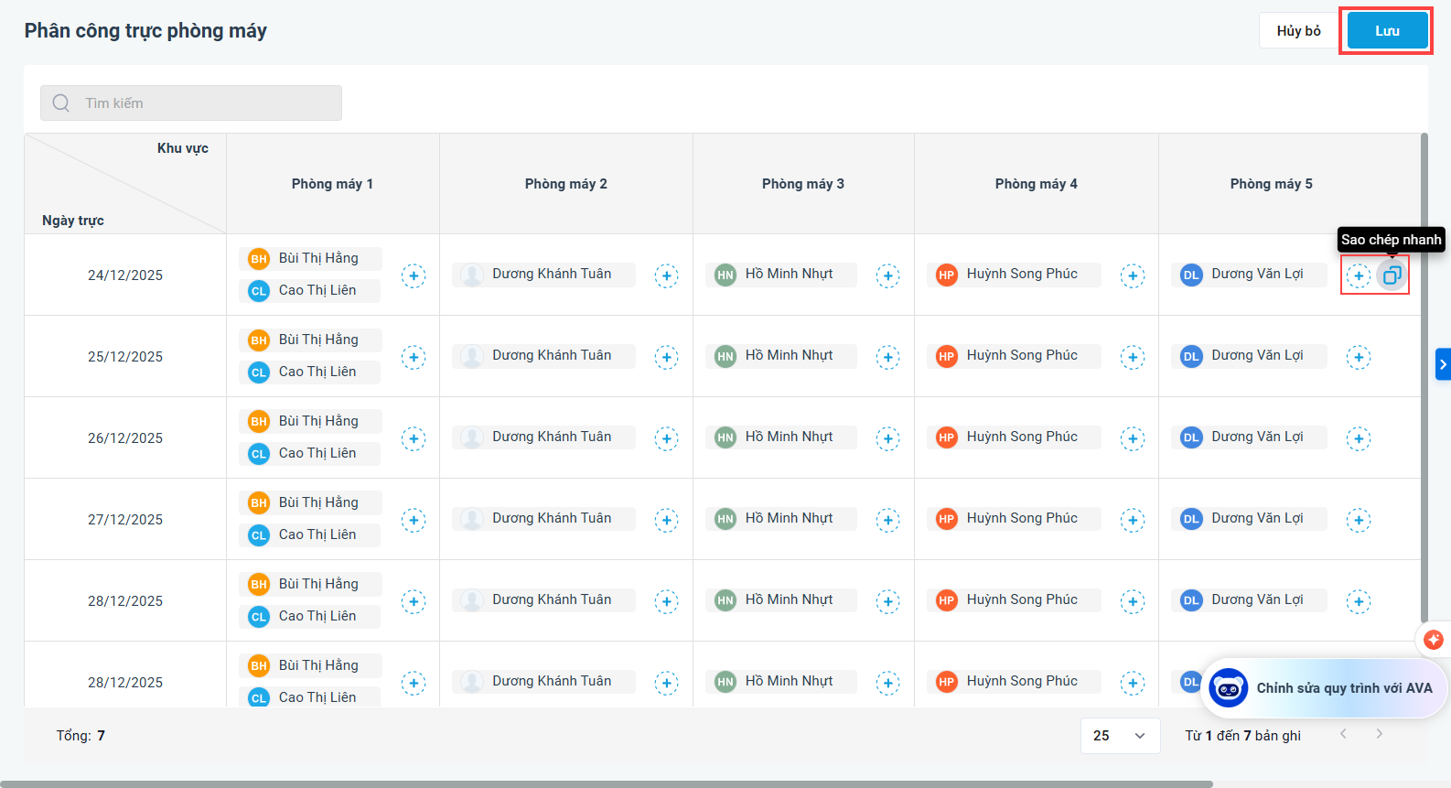The width and height of the screenshot is (1451, 788).
Task: Add staff to Phòng máy 2 on 25/12/2025
Action: (666, 357)
